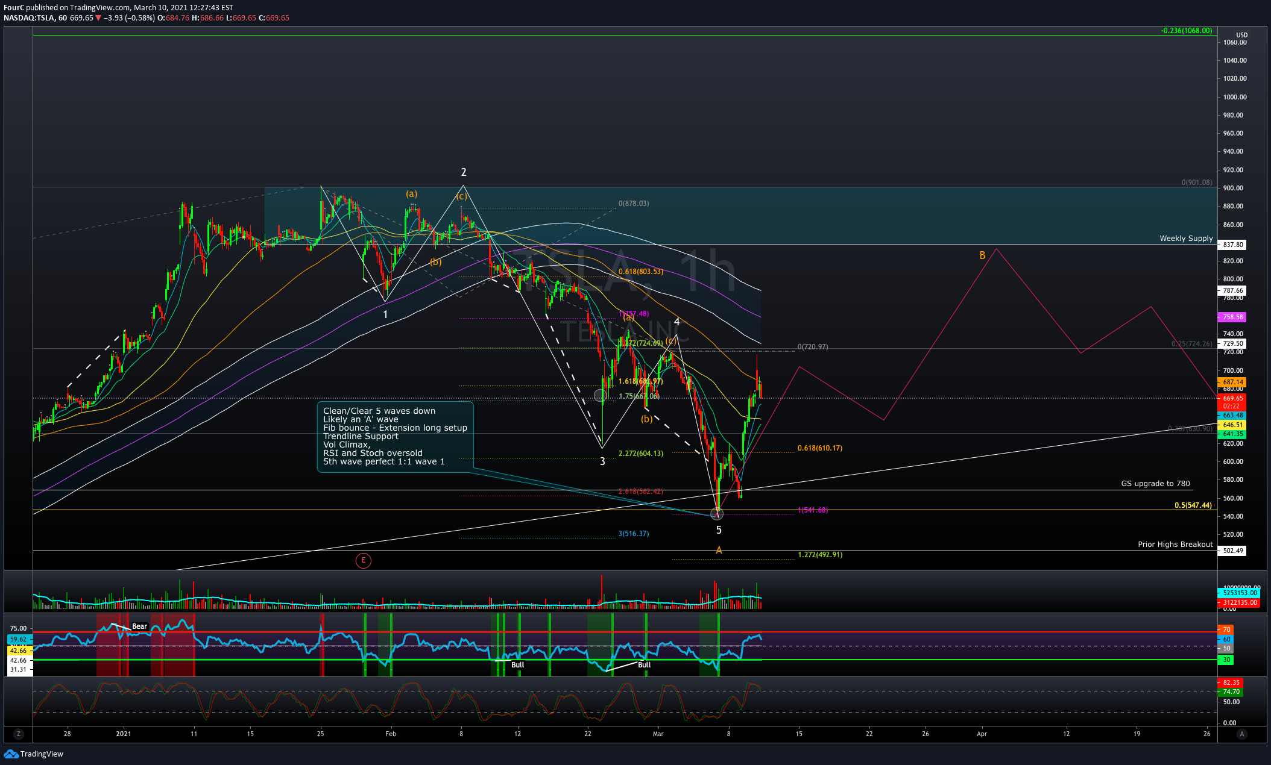Click the yellow 646.51 price tag

pyautogui.click(x=1232, y=425)
